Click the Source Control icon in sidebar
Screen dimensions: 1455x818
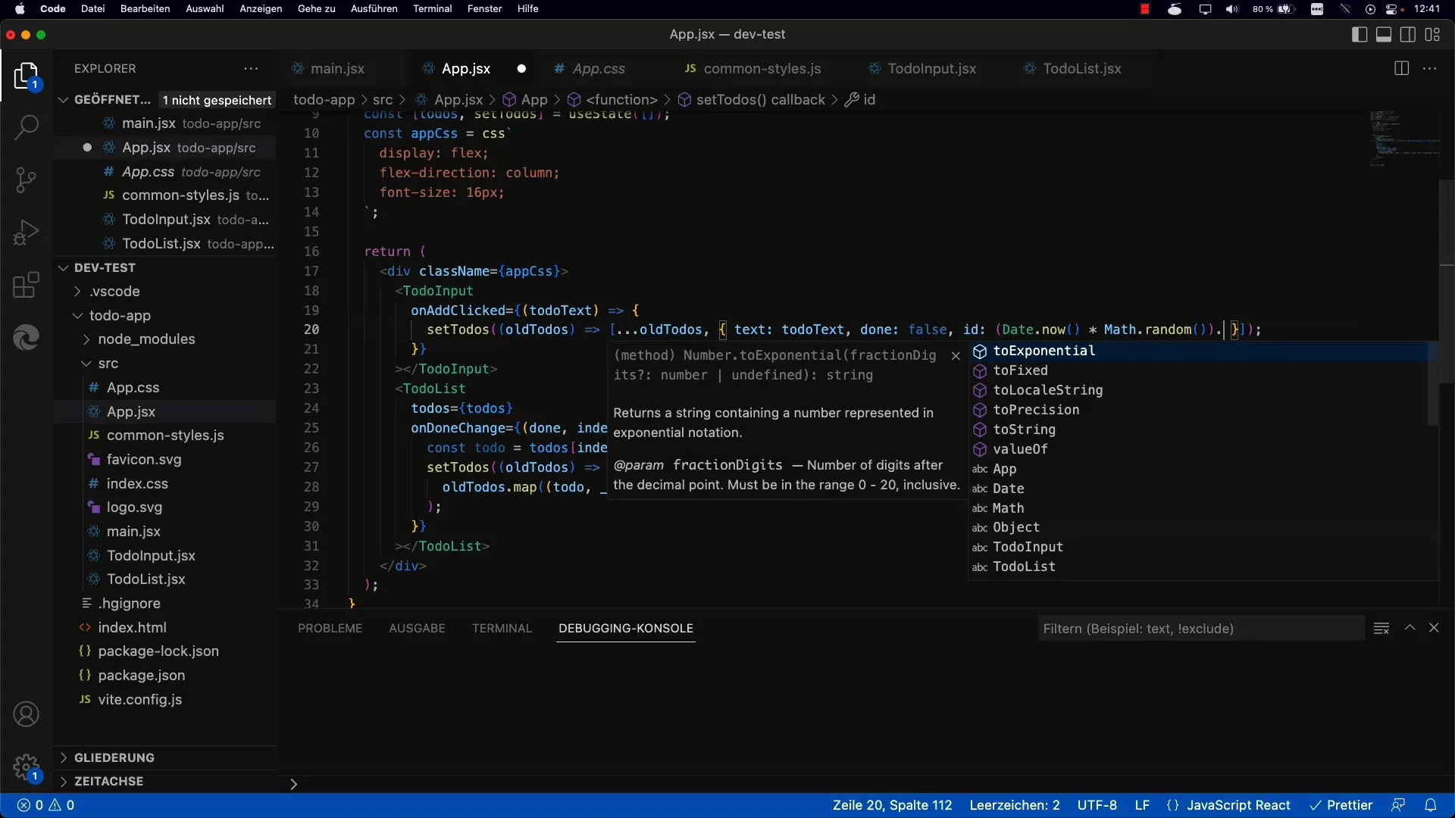coord(26,179)
